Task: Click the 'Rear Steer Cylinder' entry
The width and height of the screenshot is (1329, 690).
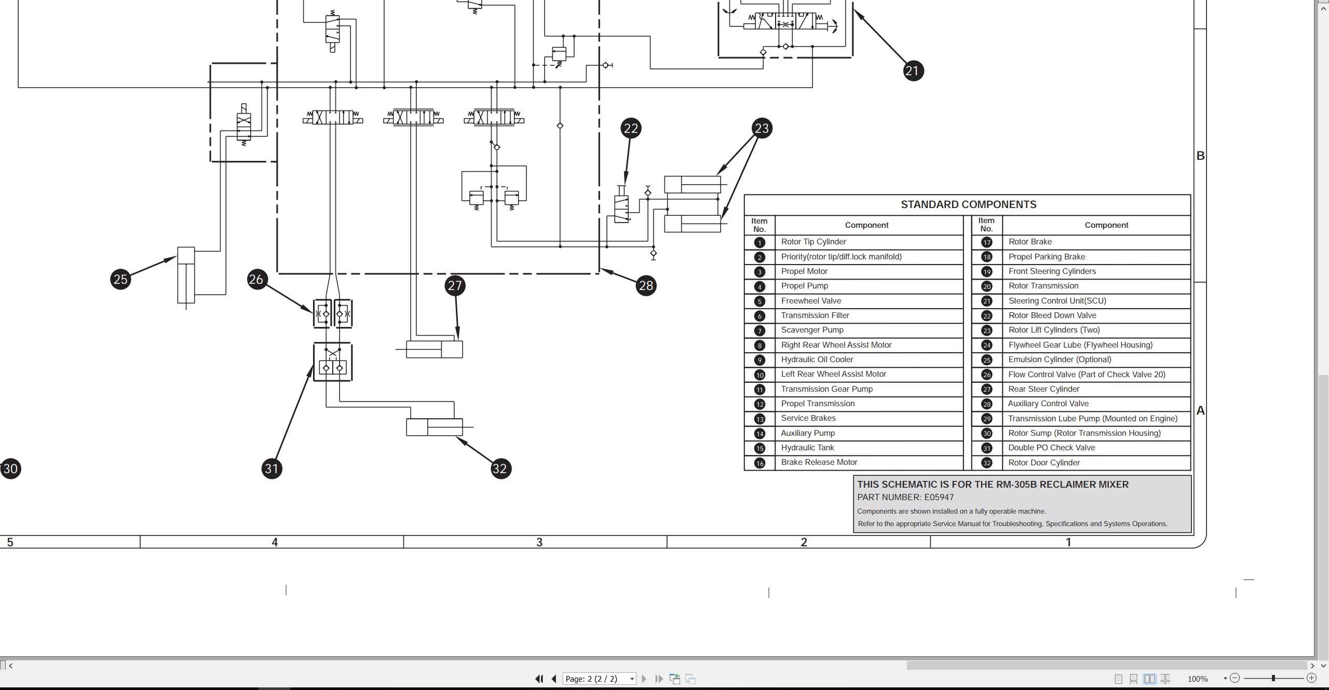Action: tap(1044, 389)
